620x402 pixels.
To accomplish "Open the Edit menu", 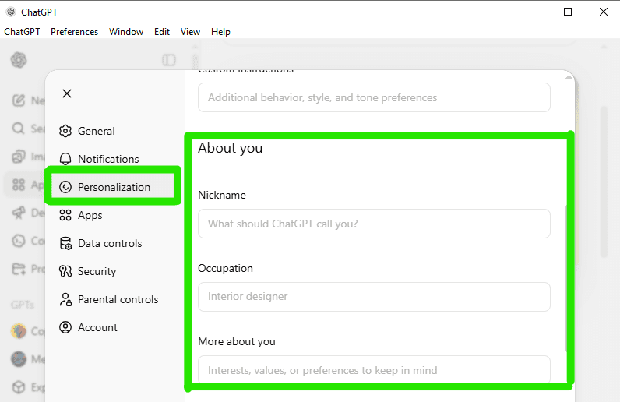I will [x=162, y=32].
